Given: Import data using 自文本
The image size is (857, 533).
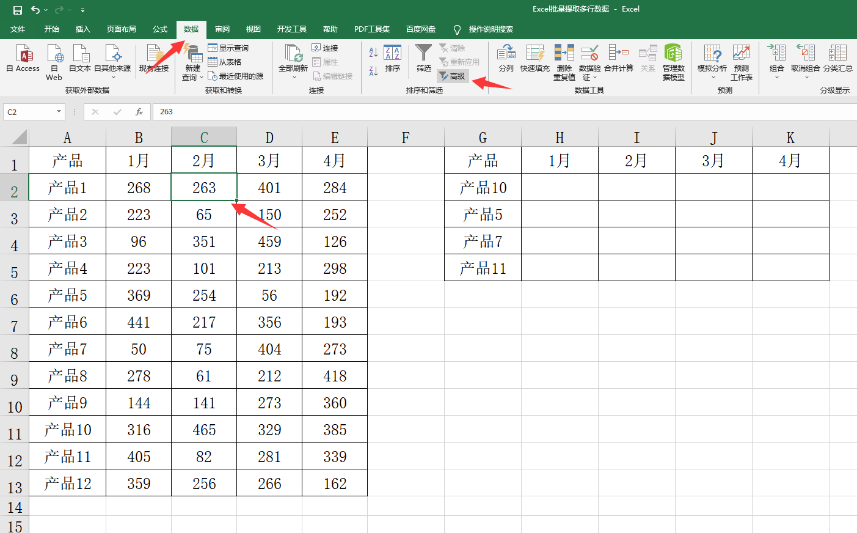Looking at the screenshot, I should 80,58.
